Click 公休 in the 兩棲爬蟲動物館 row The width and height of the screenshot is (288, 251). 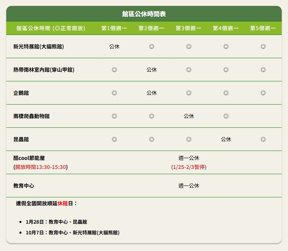point(189,116)
